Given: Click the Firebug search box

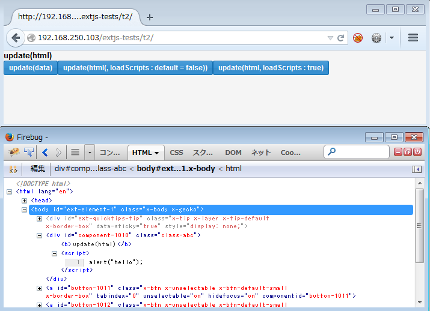Looking at the screenshot, I should pos(357,152).
